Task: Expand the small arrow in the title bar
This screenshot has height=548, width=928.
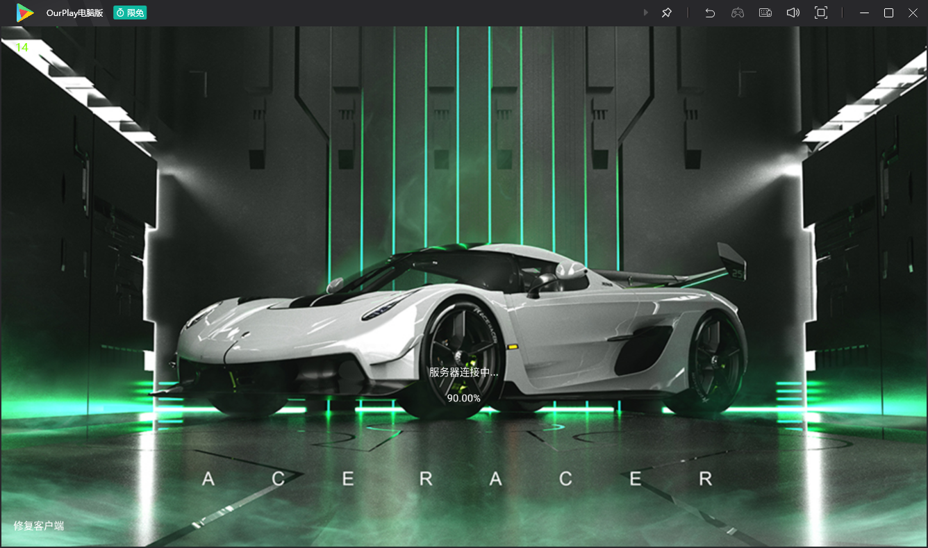Action: click(646, 13)
